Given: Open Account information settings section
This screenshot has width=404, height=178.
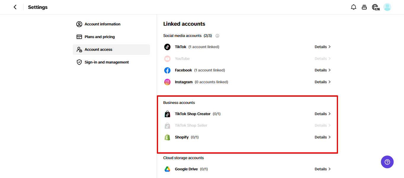Looking at the screenshot, I should click(102, 24).
